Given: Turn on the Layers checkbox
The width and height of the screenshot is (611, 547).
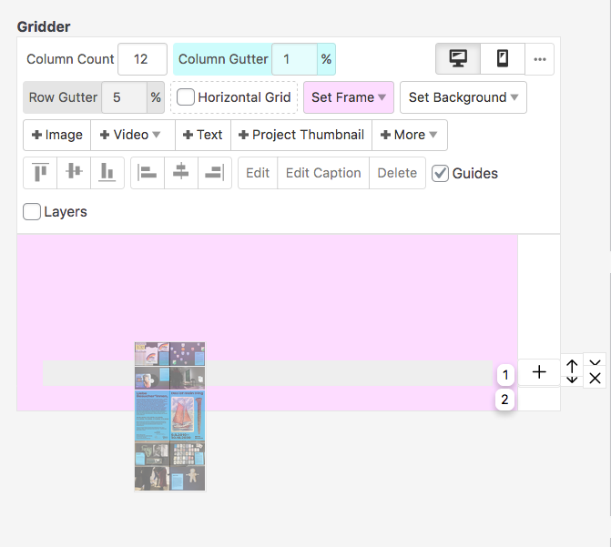Looking at the screenshot, I should [32, 212].
